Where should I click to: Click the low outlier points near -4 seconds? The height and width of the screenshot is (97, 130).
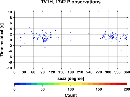pos(121,51)
